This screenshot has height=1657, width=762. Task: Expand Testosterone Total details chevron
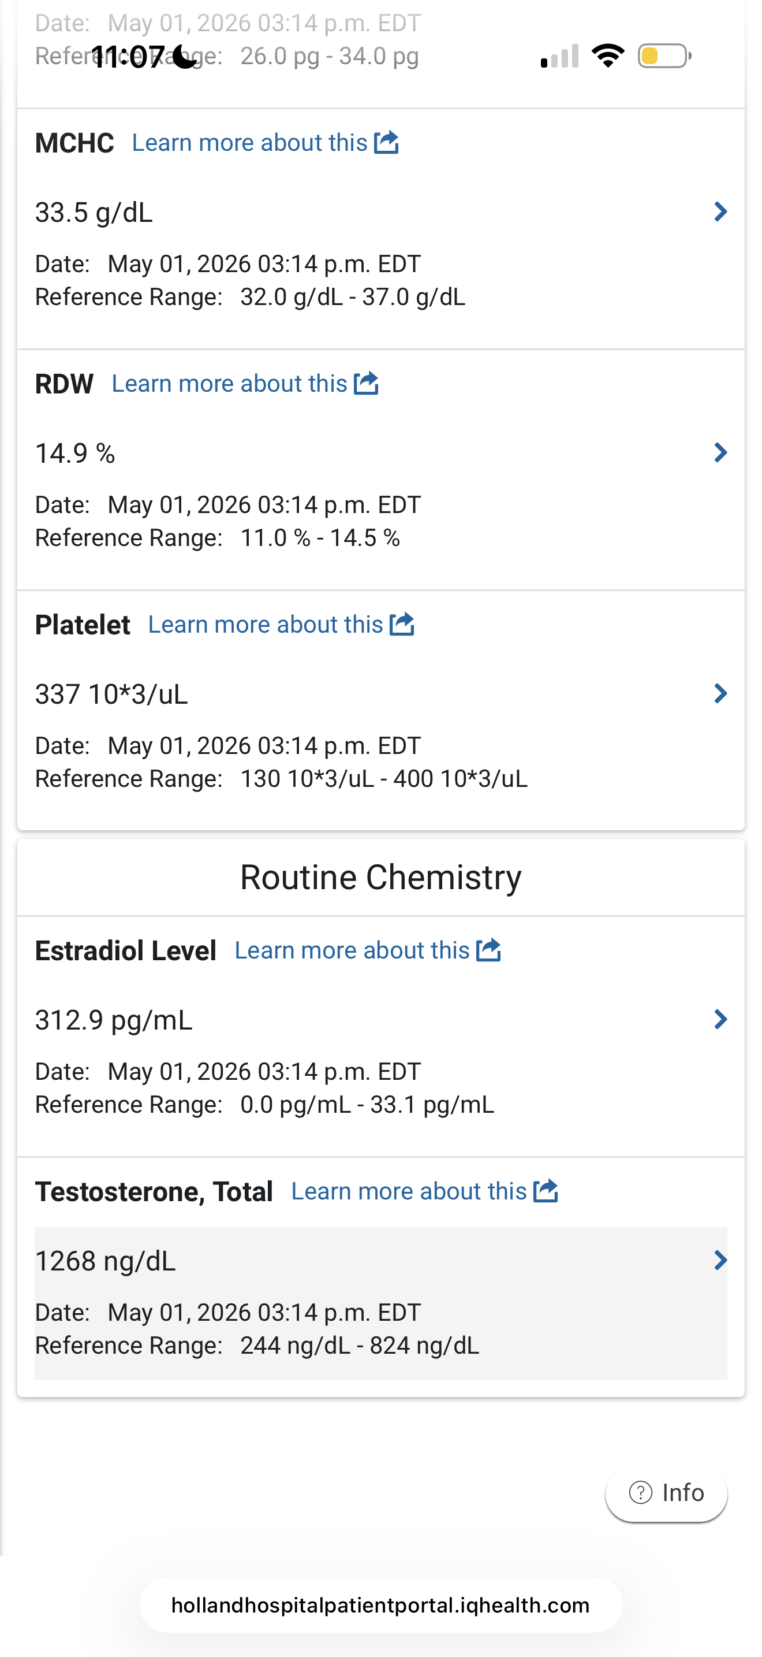[720, 1260]
